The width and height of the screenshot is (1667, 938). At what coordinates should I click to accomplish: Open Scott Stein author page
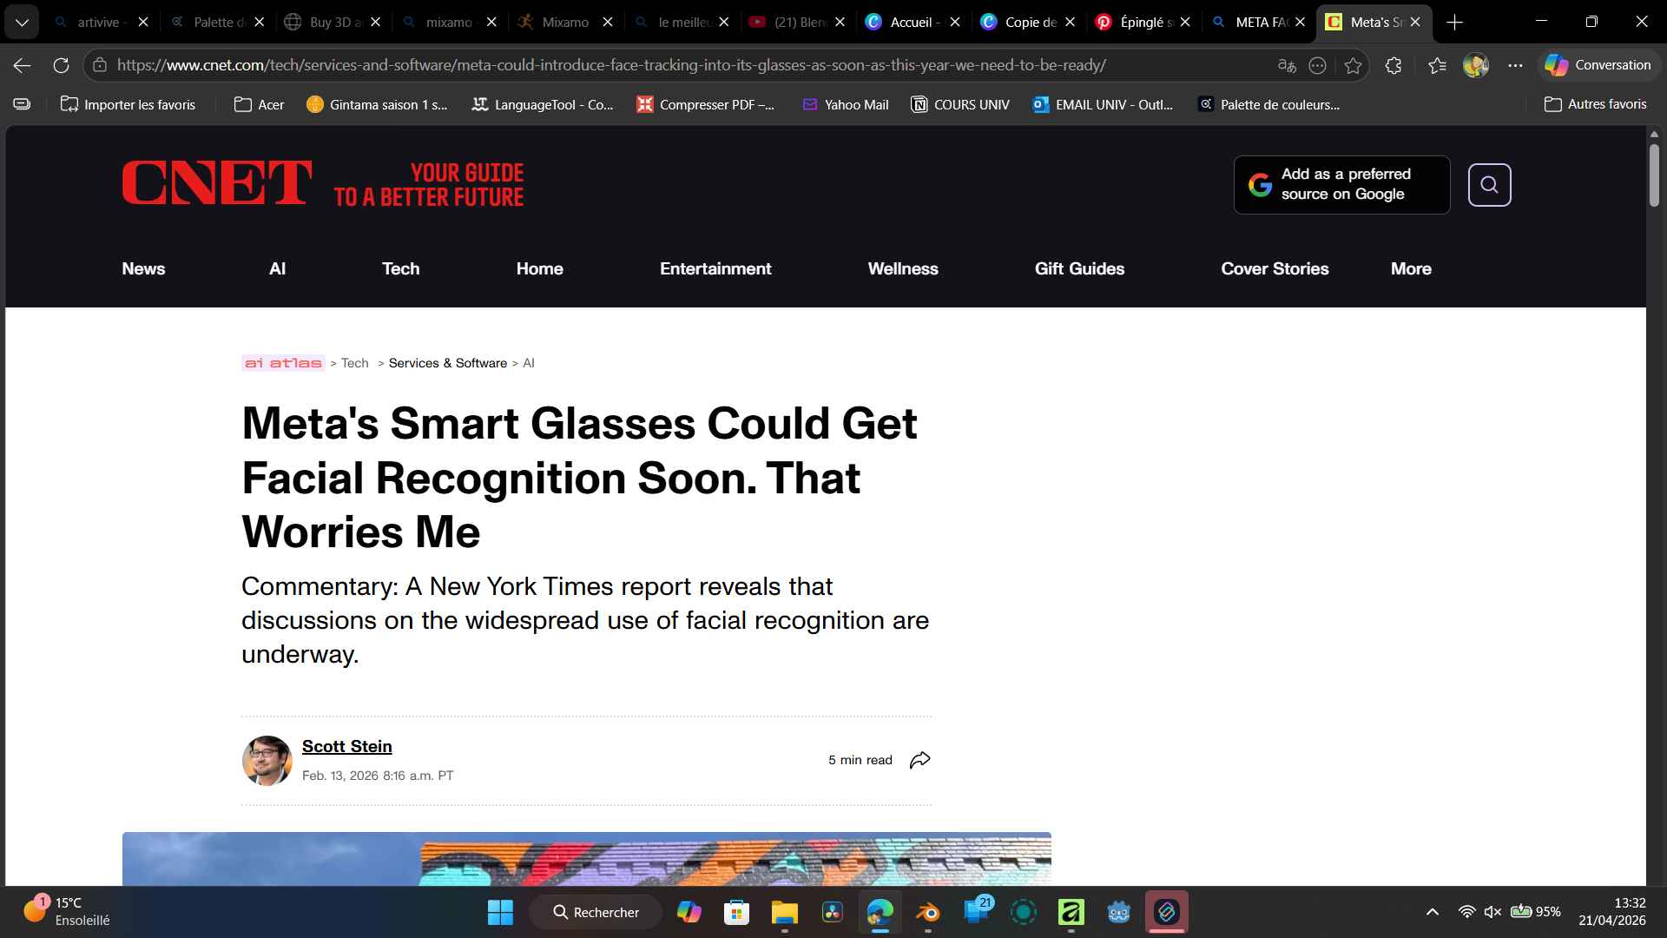click(x=346, y=746)
